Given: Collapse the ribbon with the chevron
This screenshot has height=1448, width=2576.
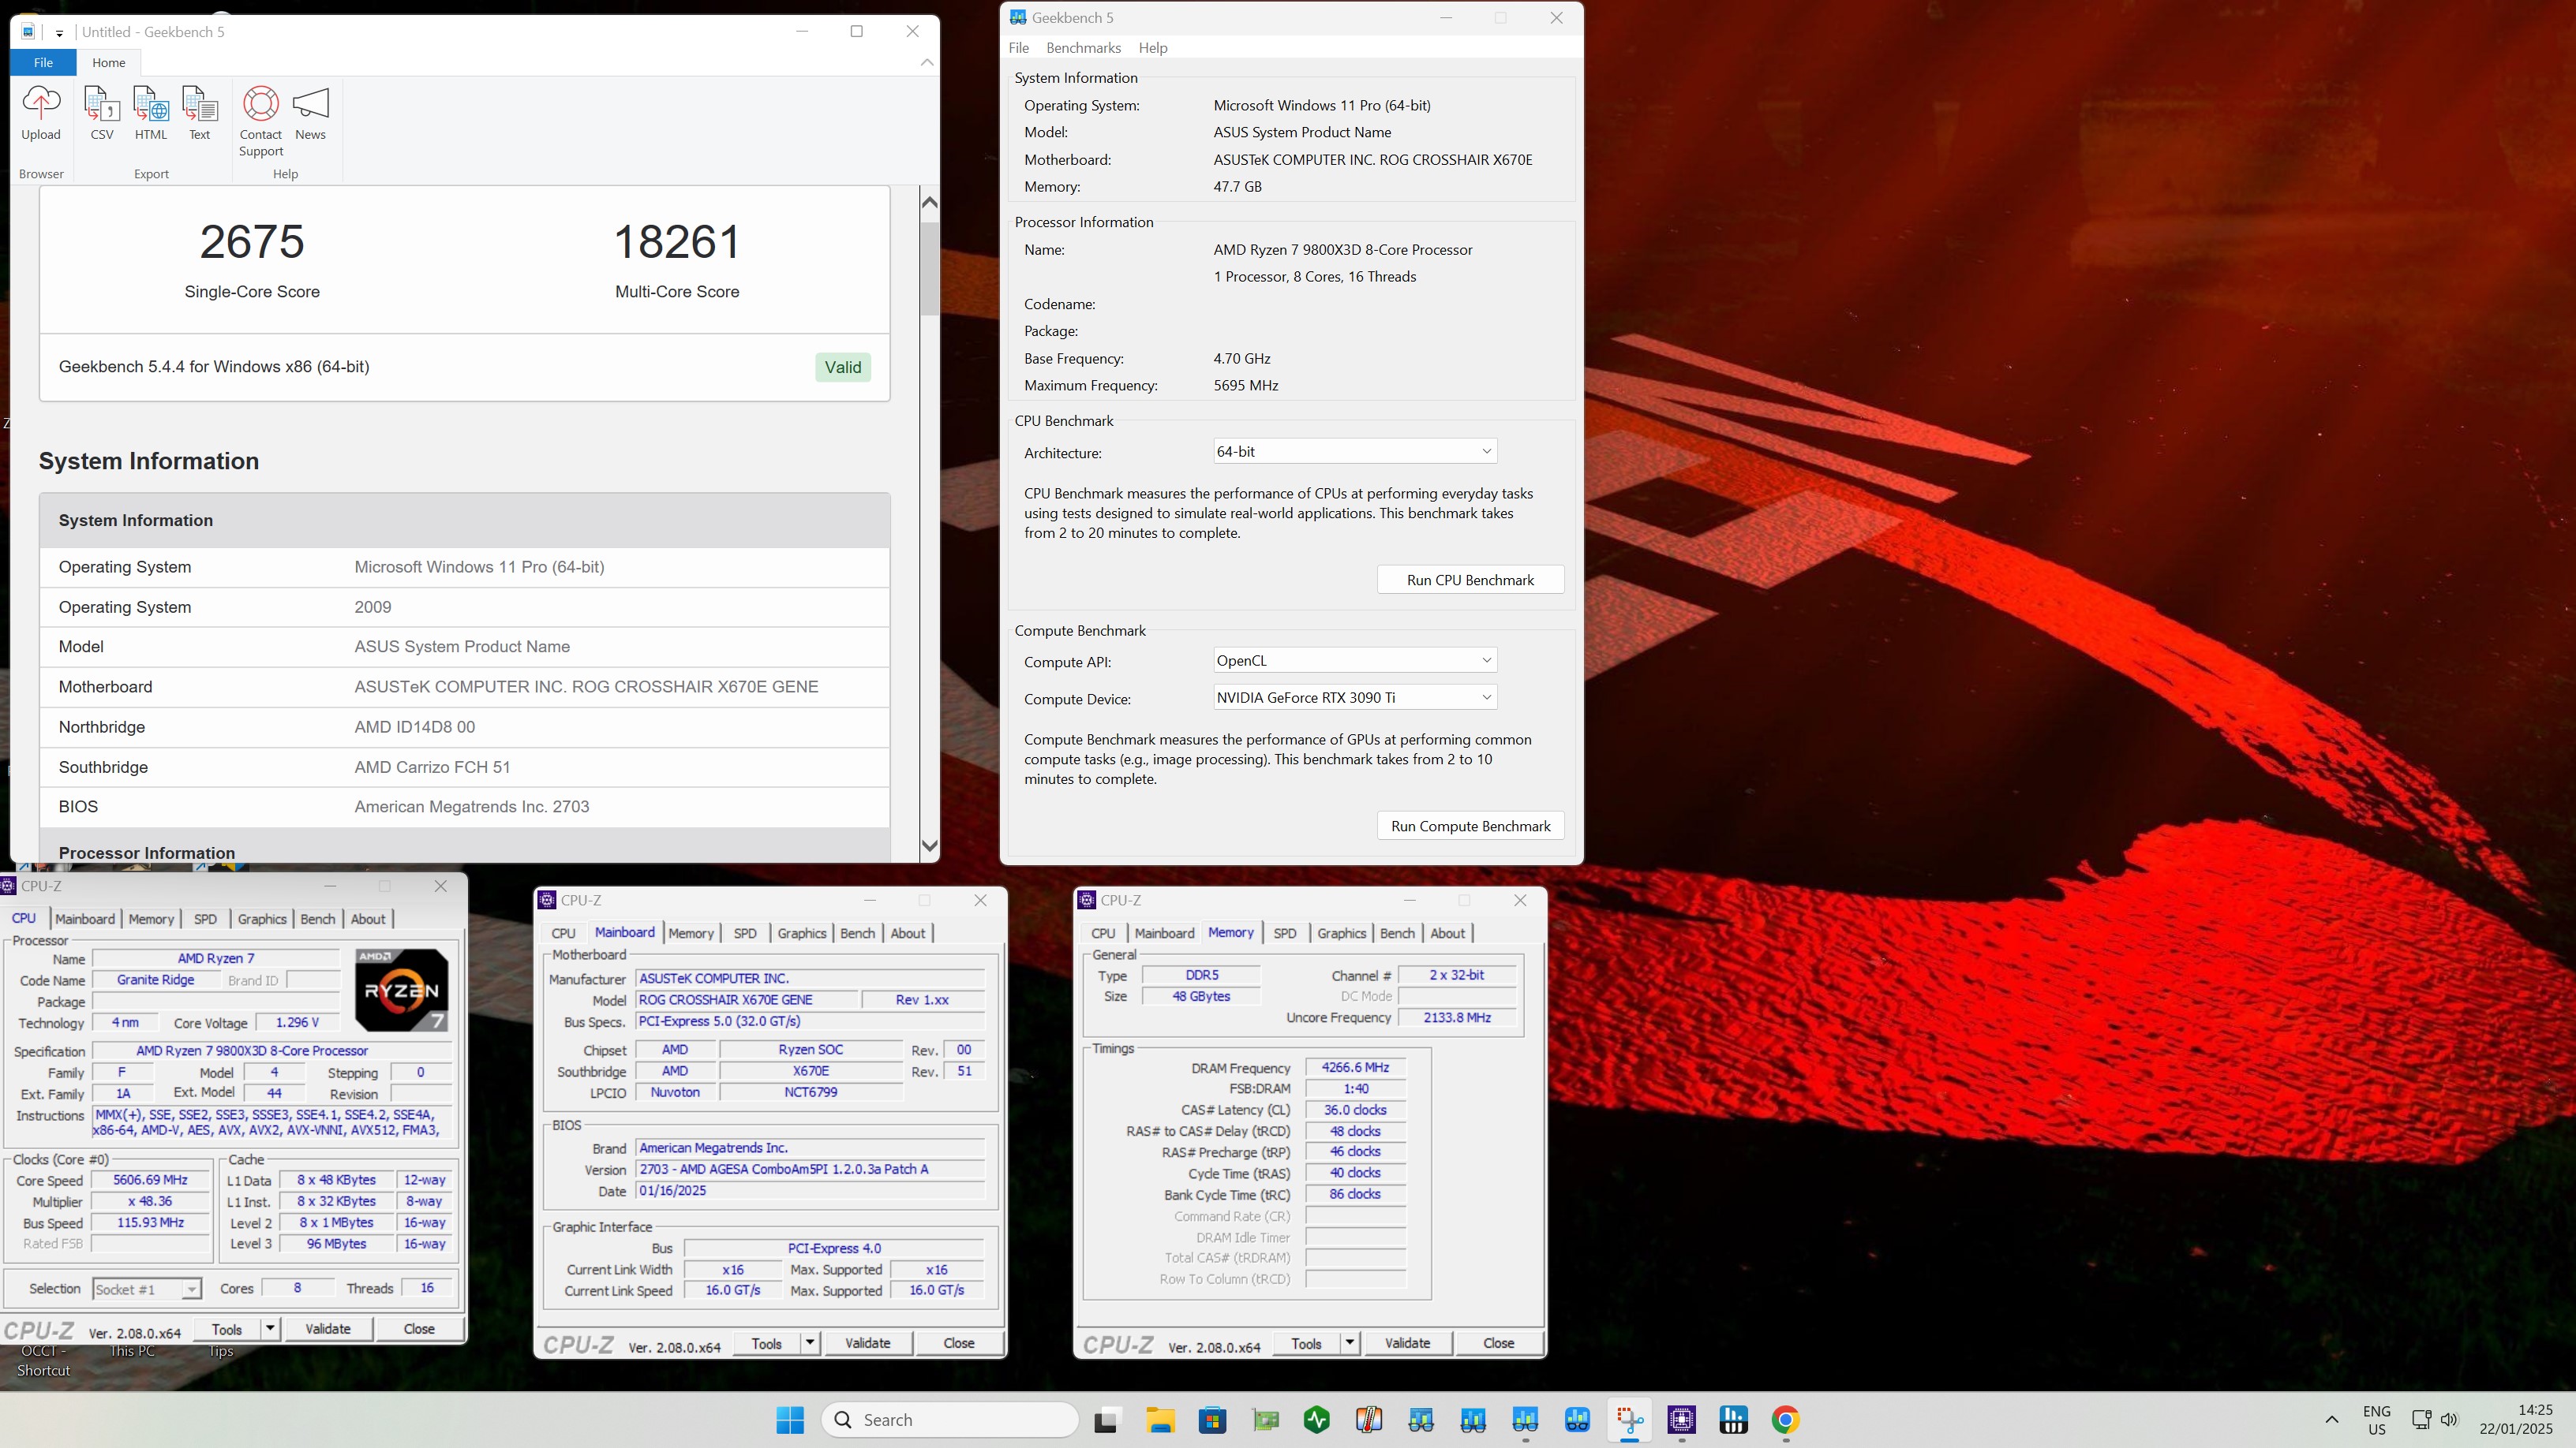Looking at the screenshot, I should (x=927, y=62).
